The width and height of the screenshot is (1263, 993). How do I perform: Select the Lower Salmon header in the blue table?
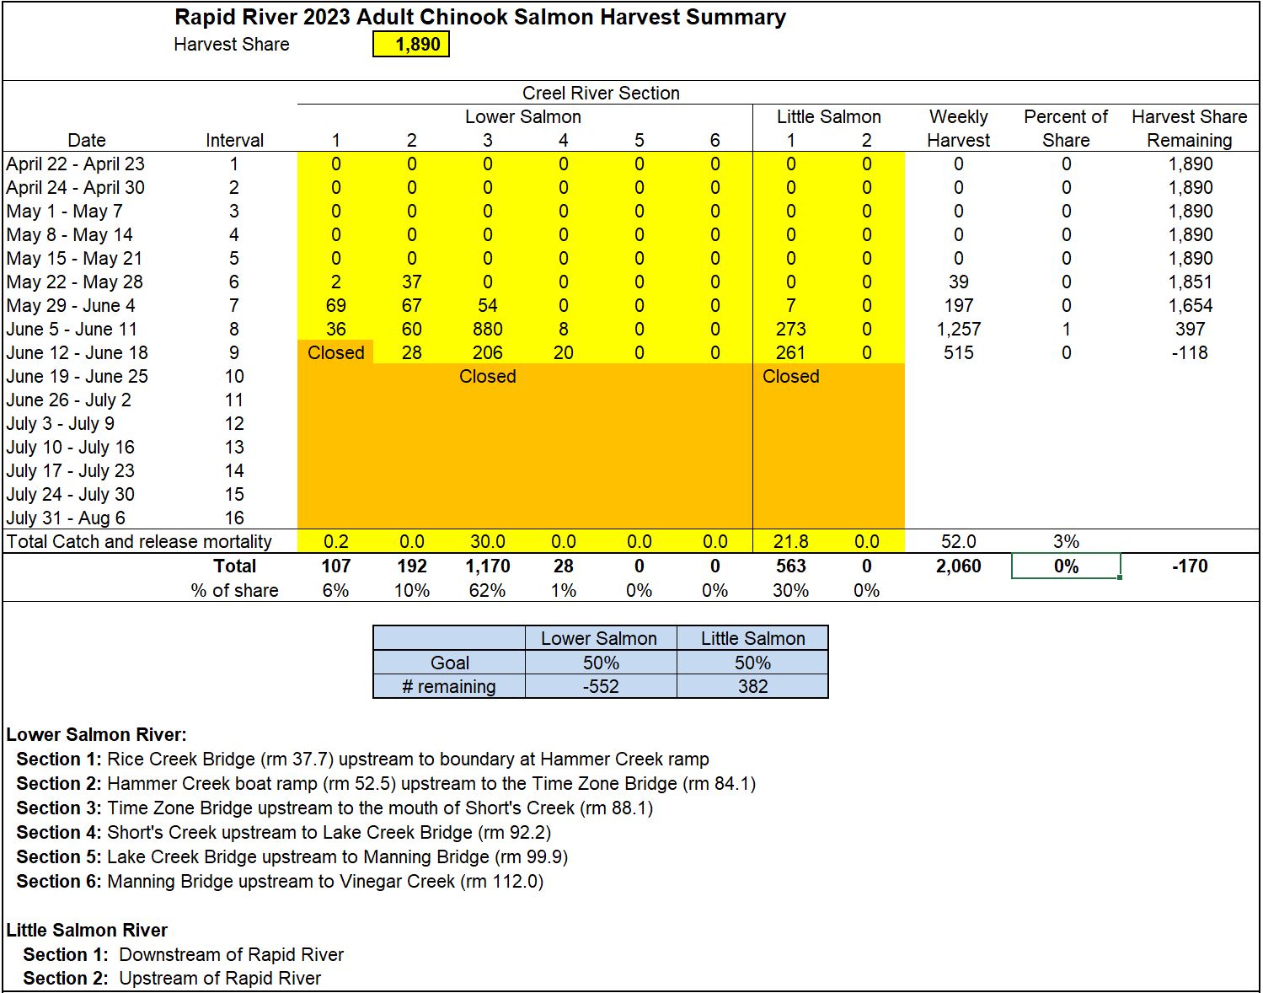[x=600, y=638]
